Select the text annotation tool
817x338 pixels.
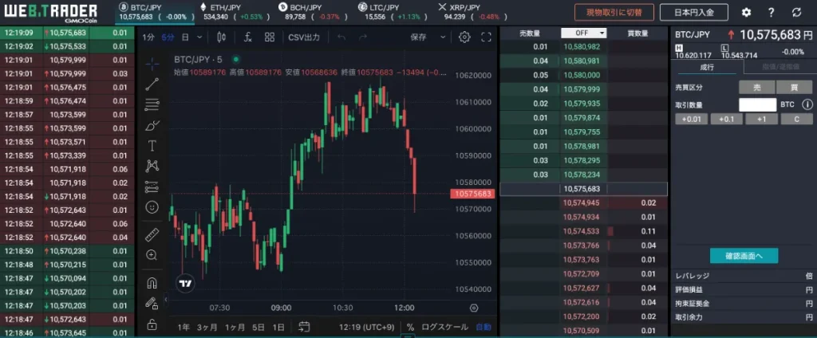(x=152, y=145)
